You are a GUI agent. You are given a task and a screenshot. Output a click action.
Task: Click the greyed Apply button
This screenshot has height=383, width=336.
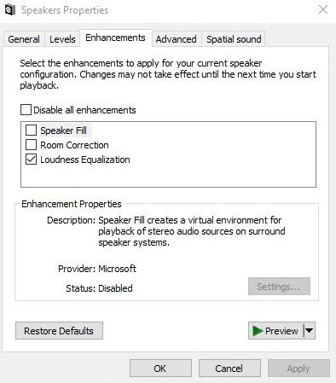point(298,368)
